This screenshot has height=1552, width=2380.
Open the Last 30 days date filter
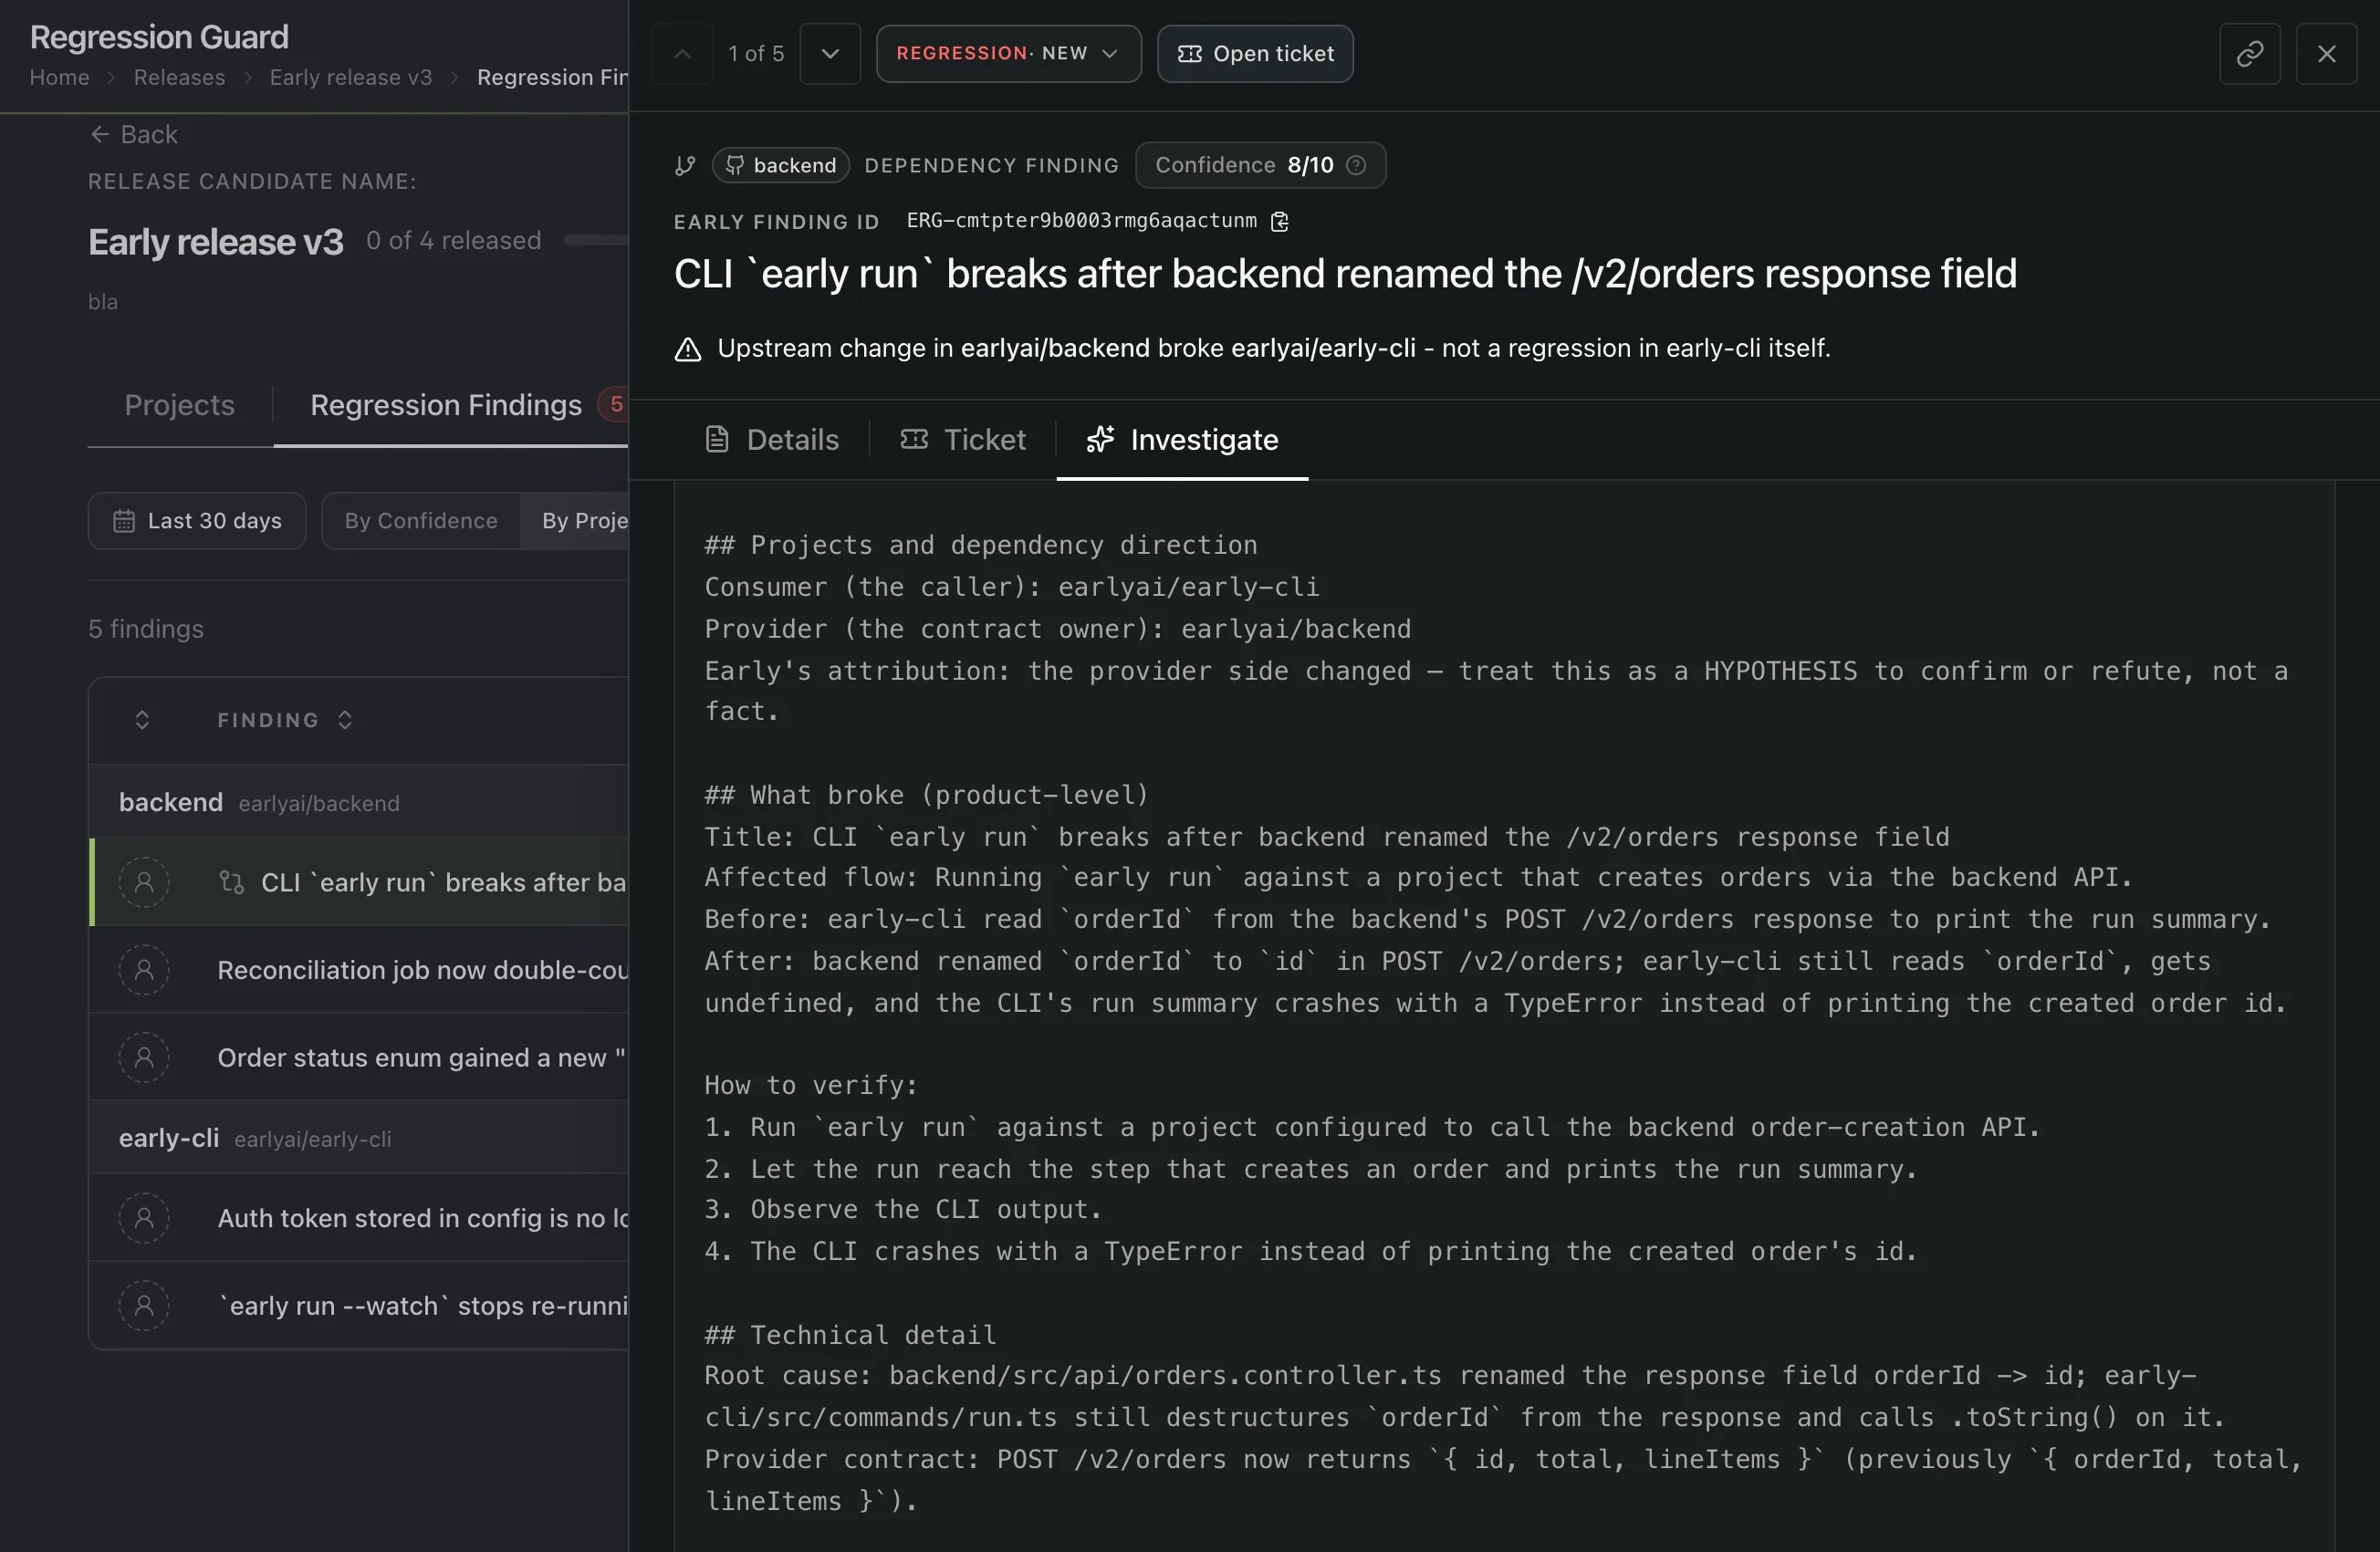point(197,521)
